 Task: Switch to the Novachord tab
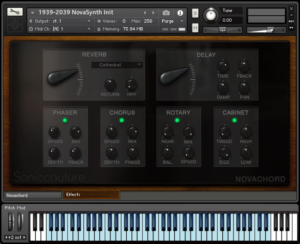tap(33, 196)
